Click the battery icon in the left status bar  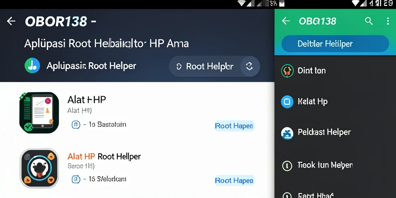click(282, 3)
